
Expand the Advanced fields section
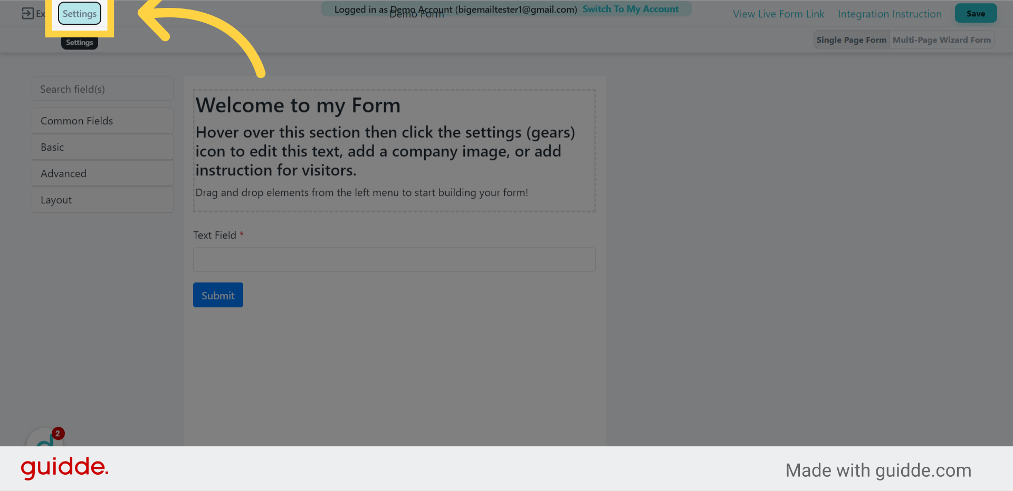102,174
